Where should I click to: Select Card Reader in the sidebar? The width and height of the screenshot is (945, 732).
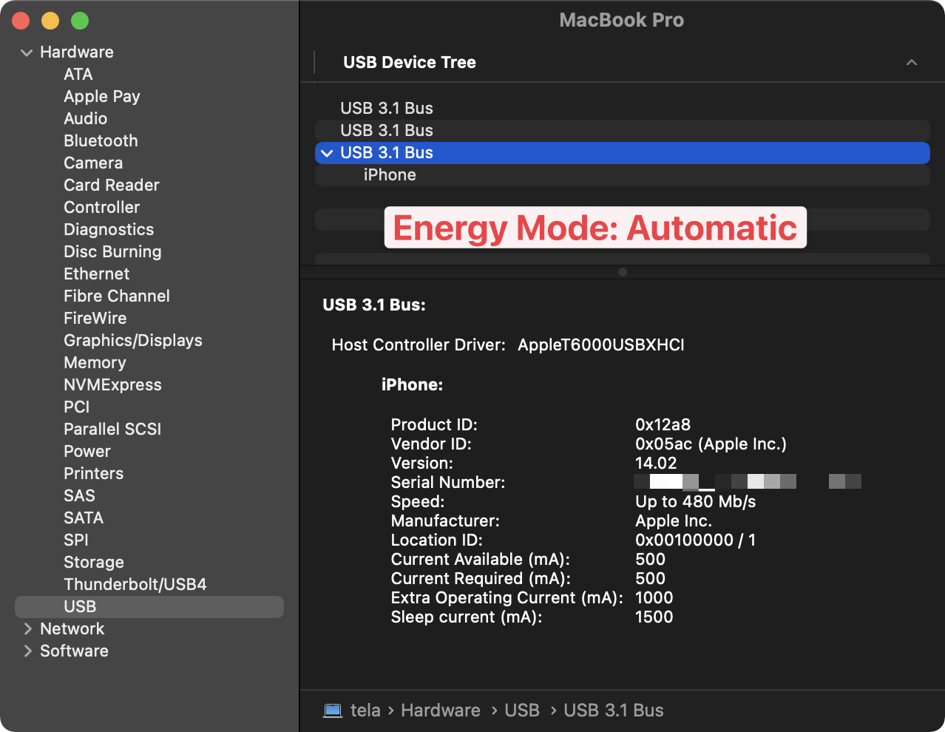coord(111,186)
